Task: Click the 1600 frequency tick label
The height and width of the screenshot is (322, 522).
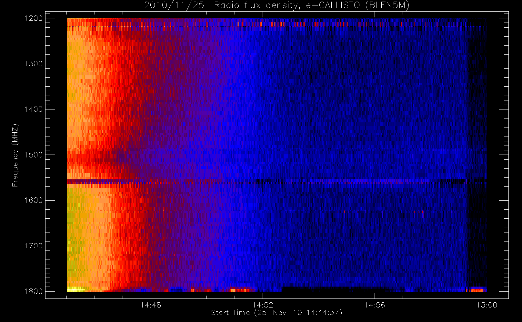Action: point(34,200)
